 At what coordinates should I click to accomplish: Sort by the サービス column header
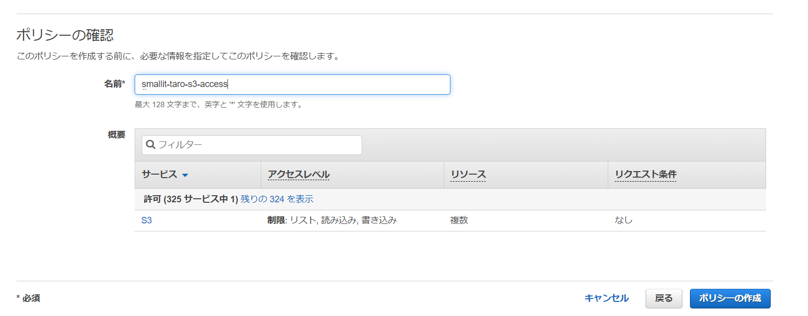[x=159, y=175]
